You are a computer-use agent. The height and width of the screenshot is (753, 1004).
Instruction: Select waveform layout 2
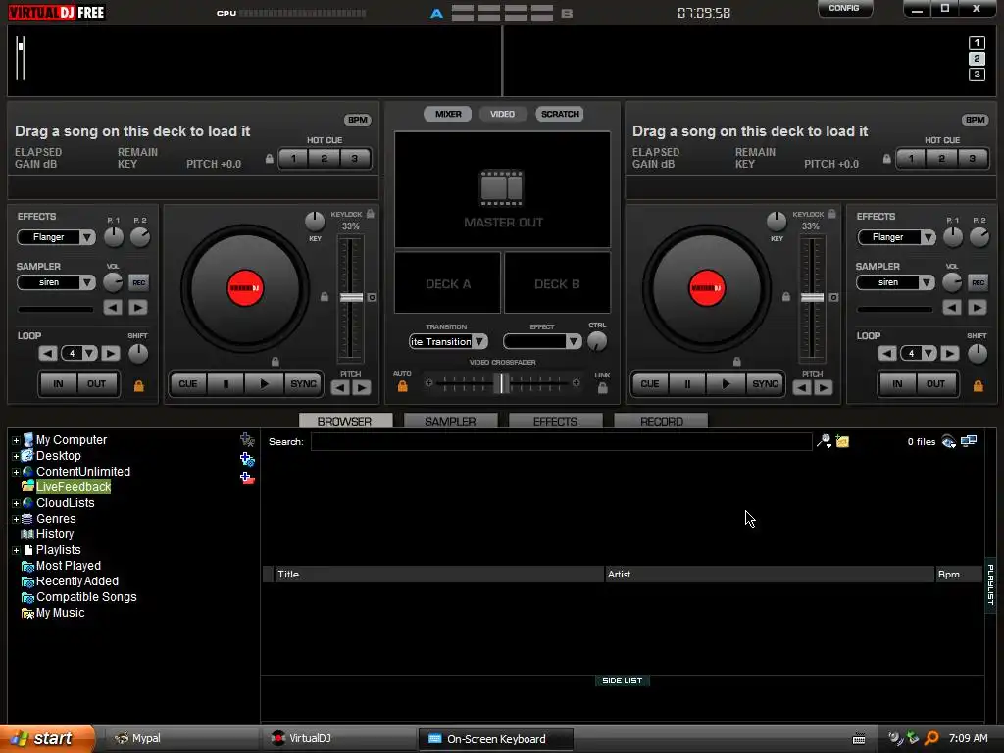[x=977, y=59]
